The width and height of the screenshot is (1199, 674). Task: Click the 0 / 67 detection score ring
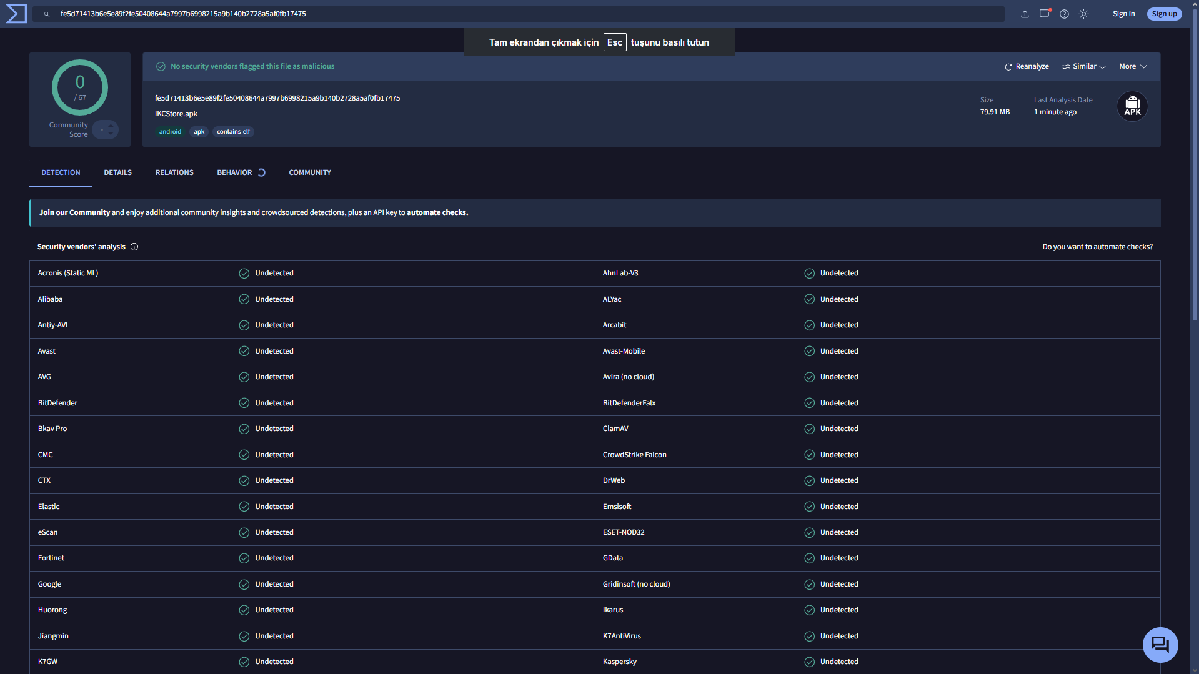pos(80,87)
